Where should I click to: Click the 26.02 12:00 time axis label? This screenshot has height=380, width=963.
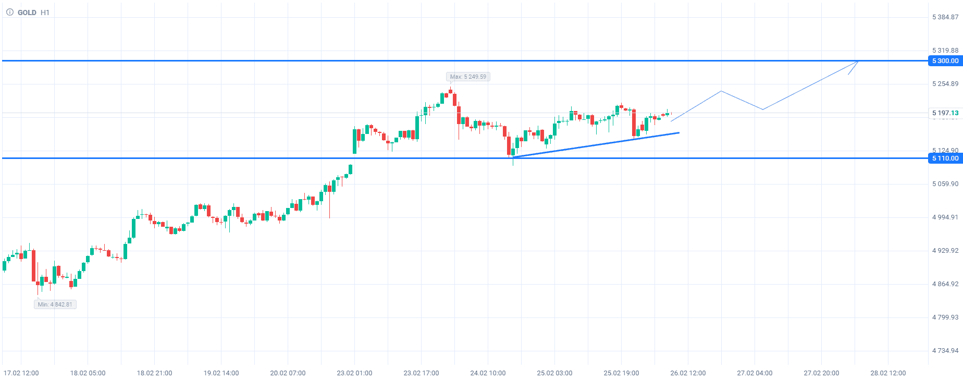point(688,373)
